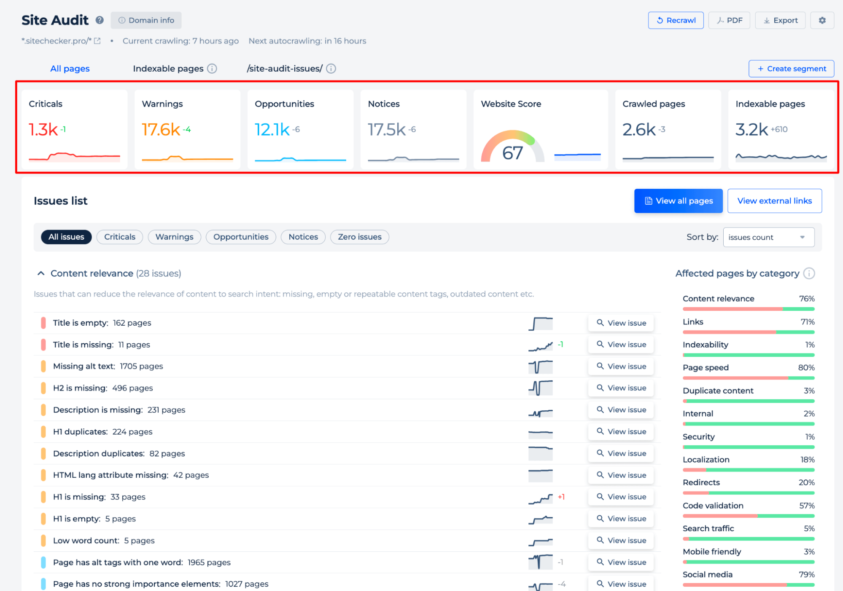Click the info icon next to Indexable pages tab
The width and height of the screenshot is (843, 591).
[x=212, y=69]
